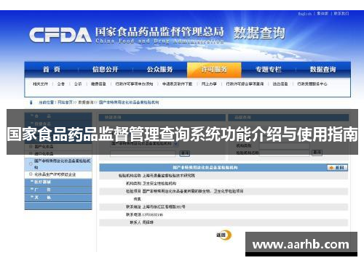The image size is (364, 263).
Task: Click the round 返回 button below details
Action: point(224,235)
